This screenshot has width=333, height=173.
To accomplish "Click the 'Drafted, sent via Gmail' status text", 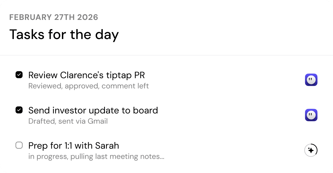I will point(68,121).
